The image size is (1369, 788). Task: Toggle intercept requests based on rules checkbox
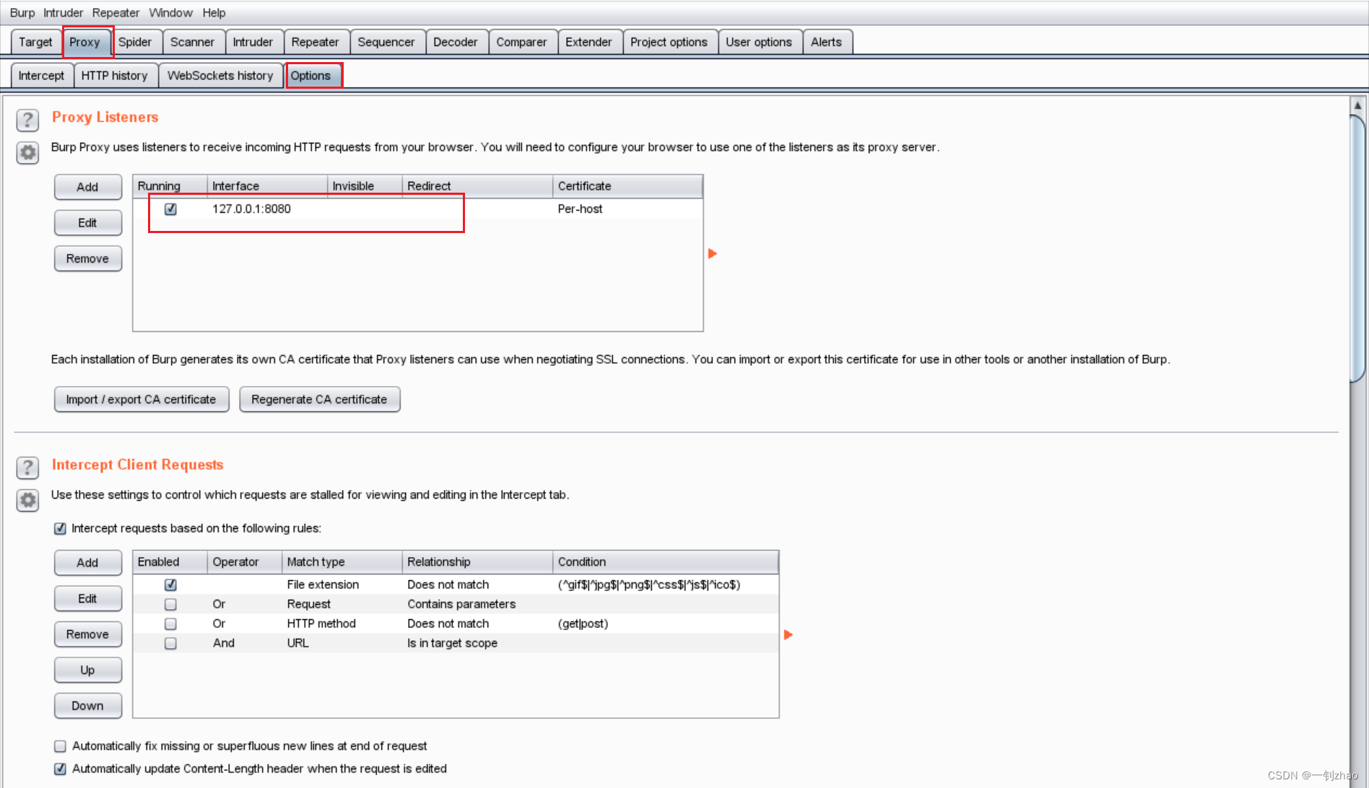tap(60, 528)
